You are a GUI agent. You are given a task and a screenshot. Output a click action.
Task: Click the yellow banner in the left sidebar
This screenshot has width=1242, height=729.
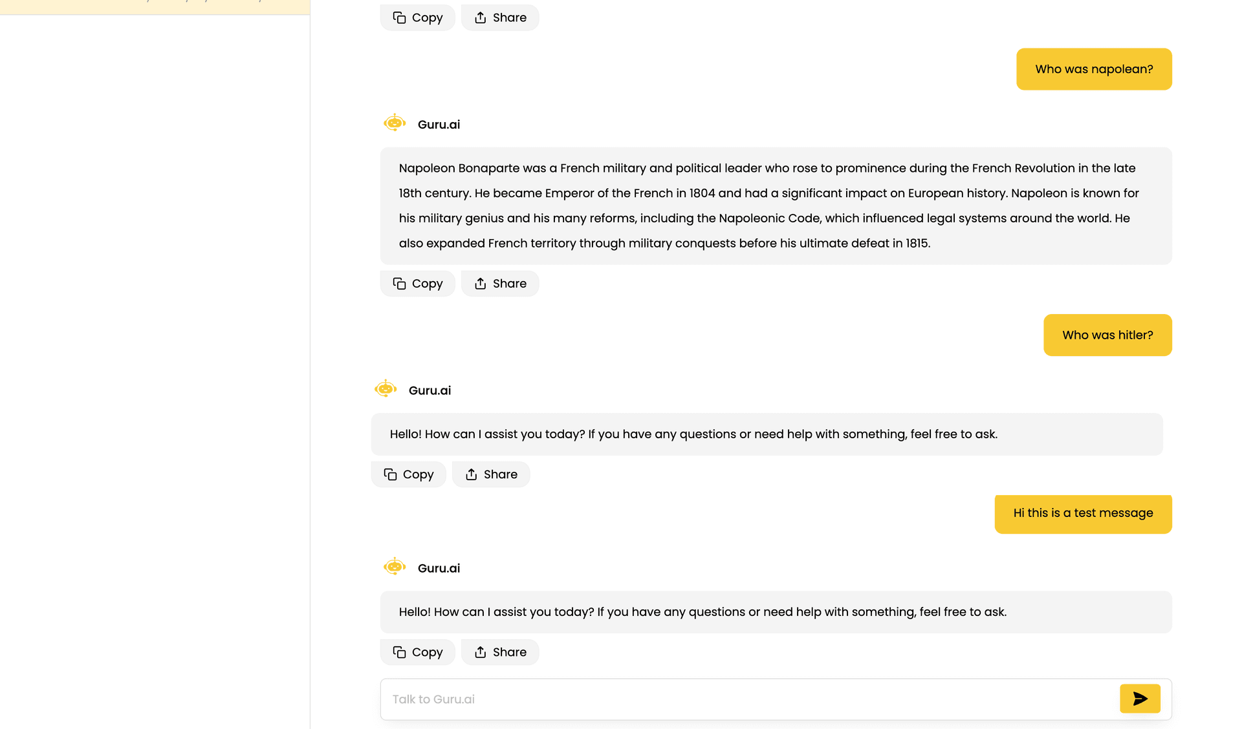tap(155, 6)
